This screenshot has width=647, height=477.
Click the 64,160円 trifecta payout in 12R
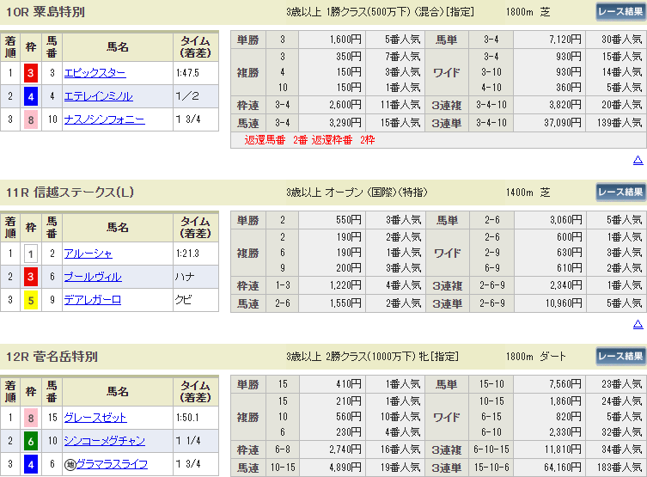click(x=563, y=468)
